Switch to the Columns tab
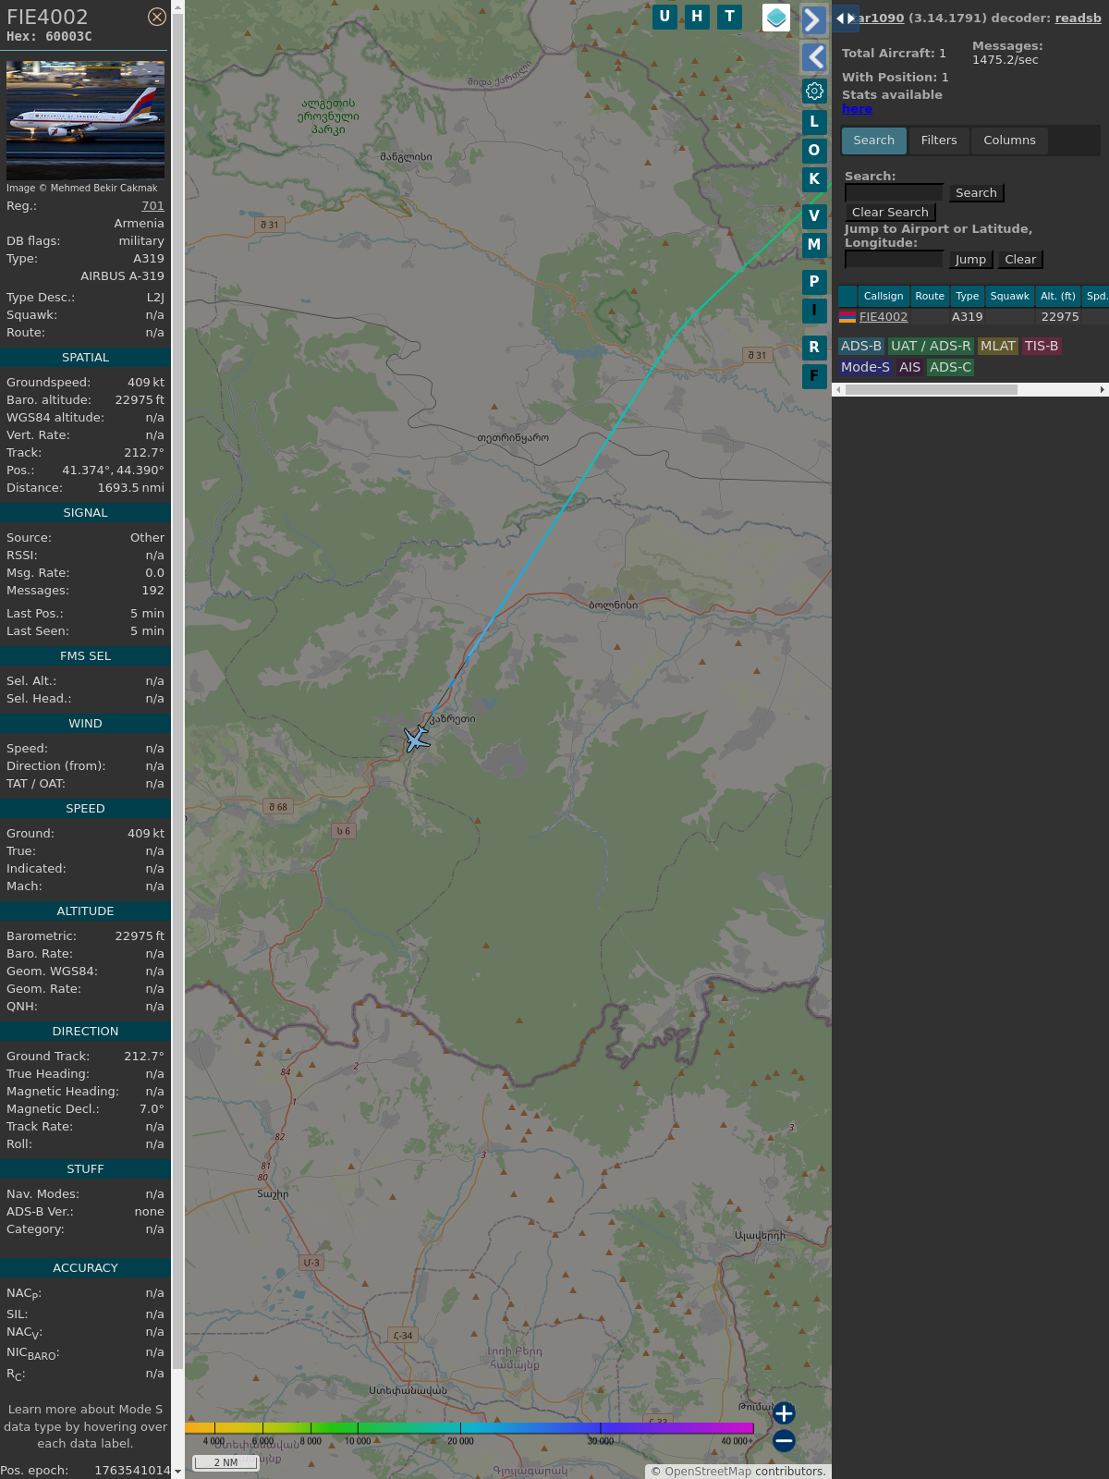The height and width of the screenshot is (1479, 1109). (x=1009, y=141)
